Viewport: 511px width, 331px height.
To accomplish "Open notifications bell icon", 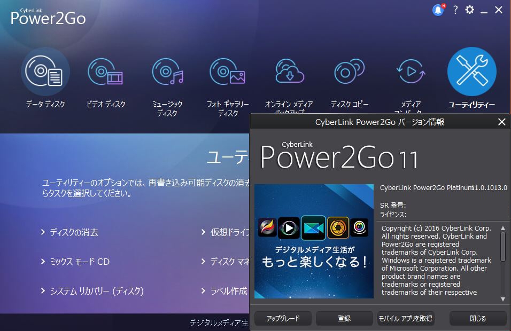I will pyautogui.click(x=438, y=10).
